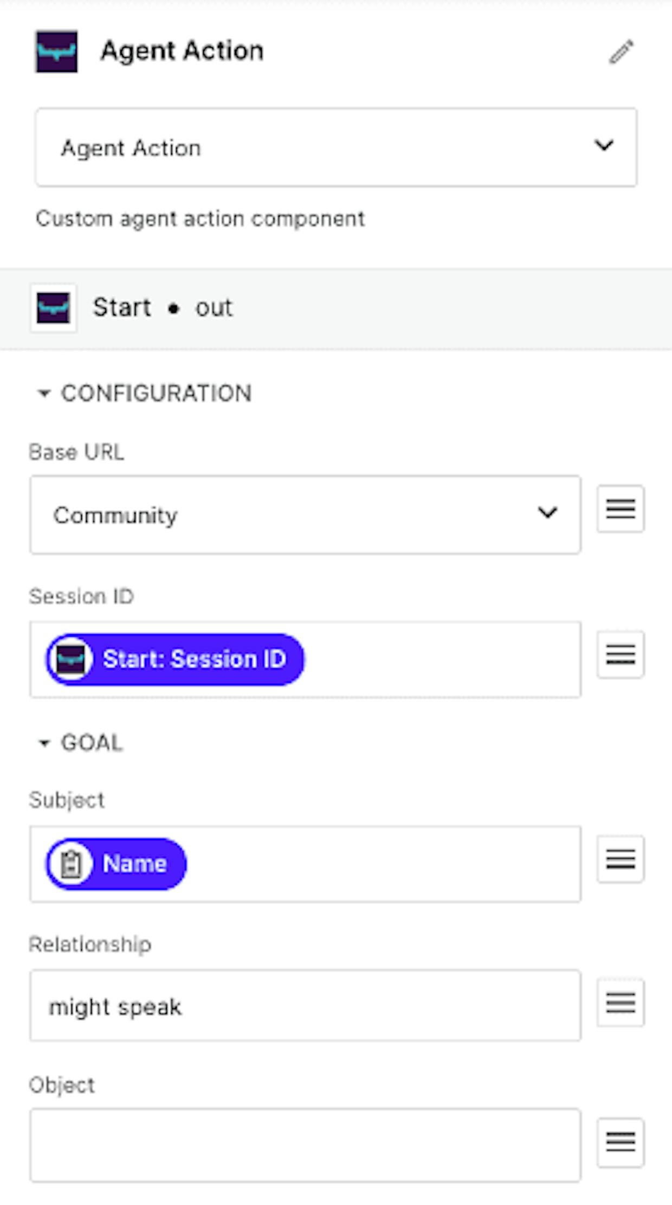Click the clipboard icon in the Name pill
Image resolution: width=672 pixels, height=1205 pixels.
coord(71,864)
